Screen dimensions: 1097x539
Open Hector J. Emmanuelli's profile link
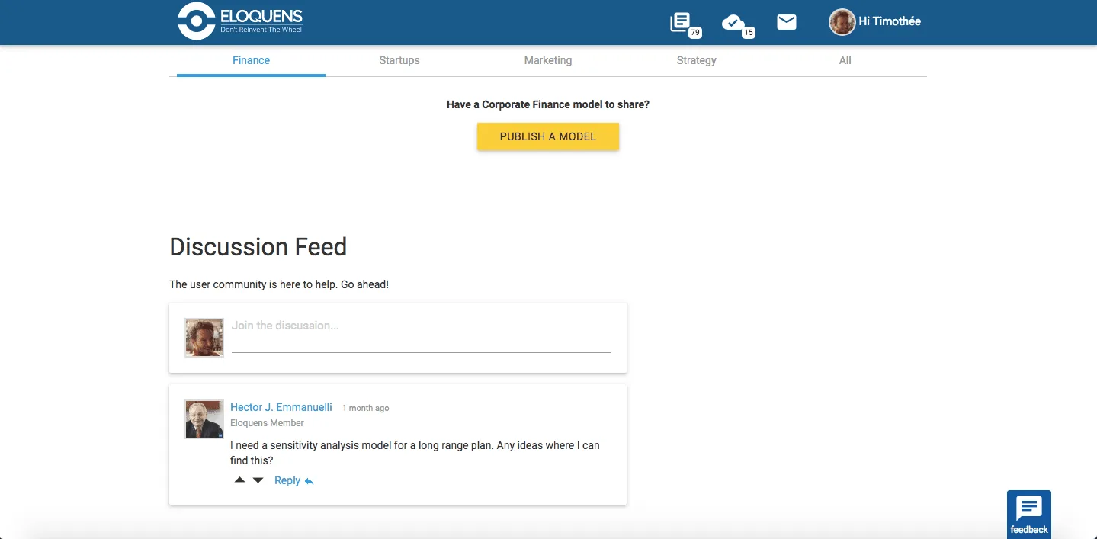click(281, 407)
